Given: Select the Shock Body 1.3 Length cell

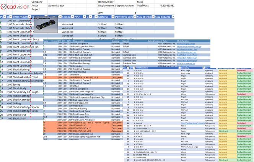Looking at the screenshot, I should click(x=26, y=92).
